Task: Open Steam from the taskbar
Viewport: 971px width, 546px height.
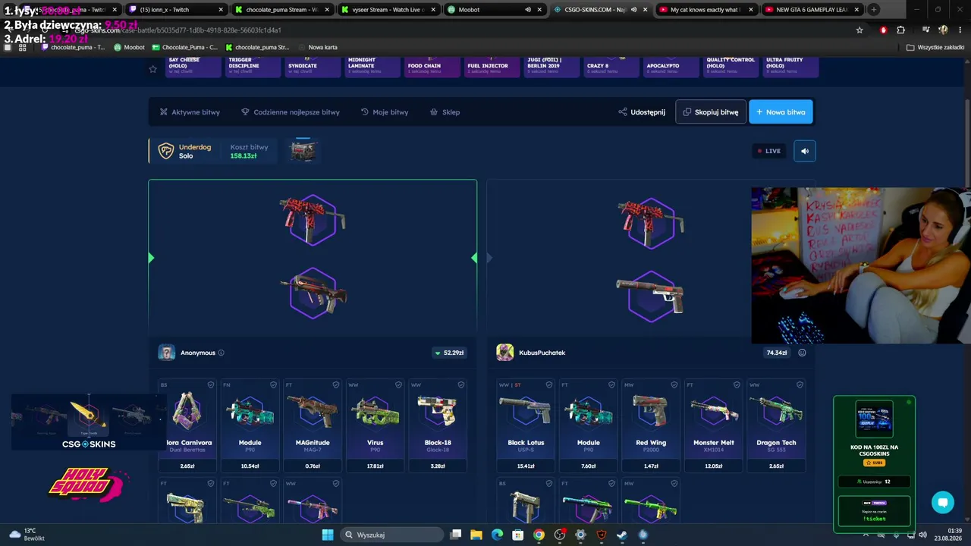Action: point(622,535)
